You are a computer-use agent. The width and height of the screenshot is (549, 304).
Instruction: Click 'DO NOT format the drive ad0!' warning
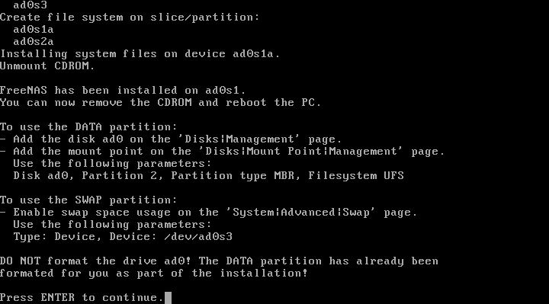coord(95,261)
